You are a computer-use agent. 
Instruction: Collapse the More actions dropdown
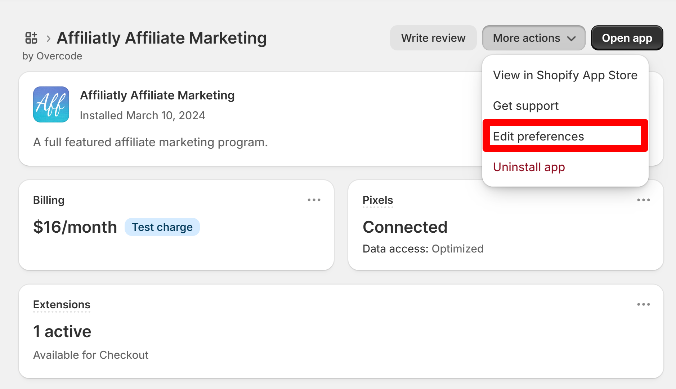533,38
